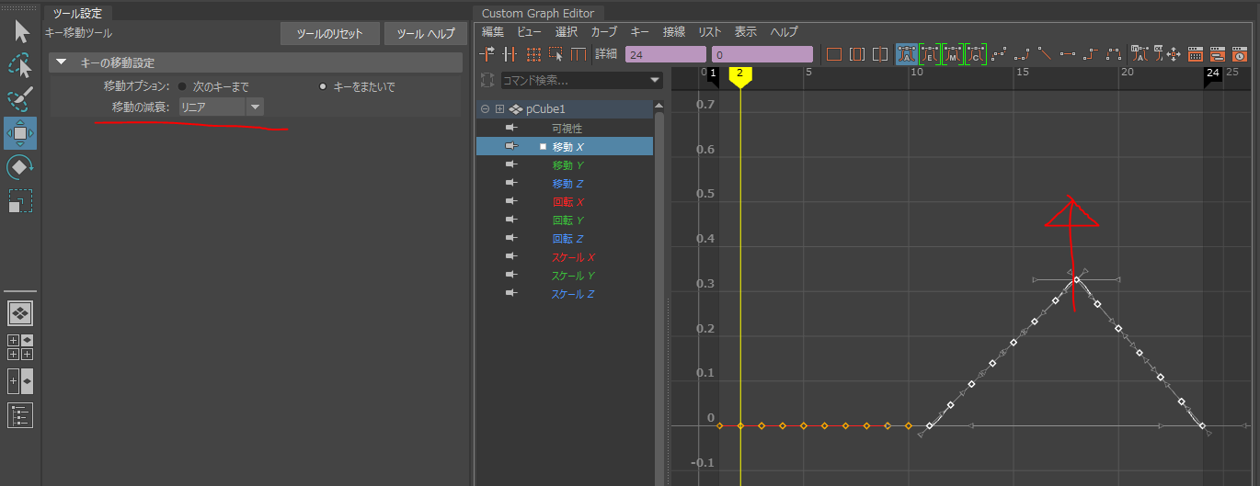Click the Retime tool icon

tap(579, 54)
